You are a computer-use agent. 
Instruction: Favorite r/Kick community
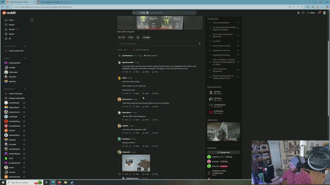coord(24,158)
